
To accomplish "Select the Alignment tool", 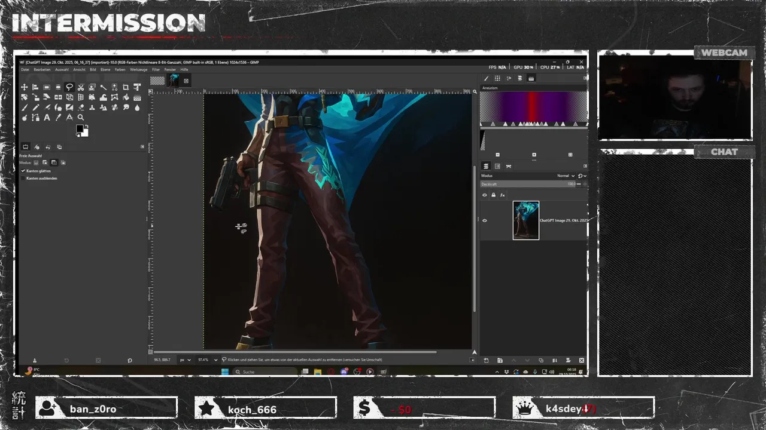I will pyautogui.click(x=35, y=87).
